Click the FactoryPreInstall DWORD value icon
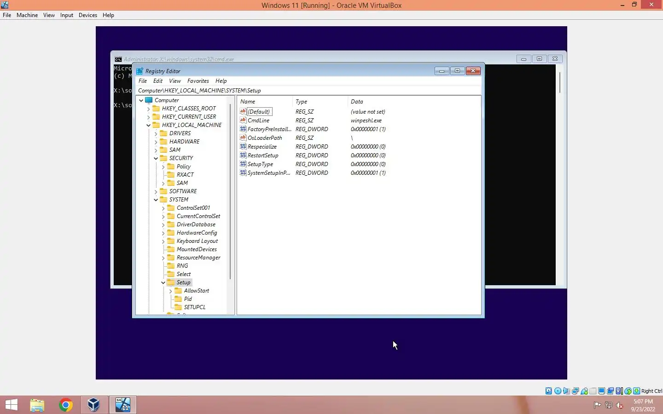This screenshot has width=663, height=414. (x=243, y=129)
